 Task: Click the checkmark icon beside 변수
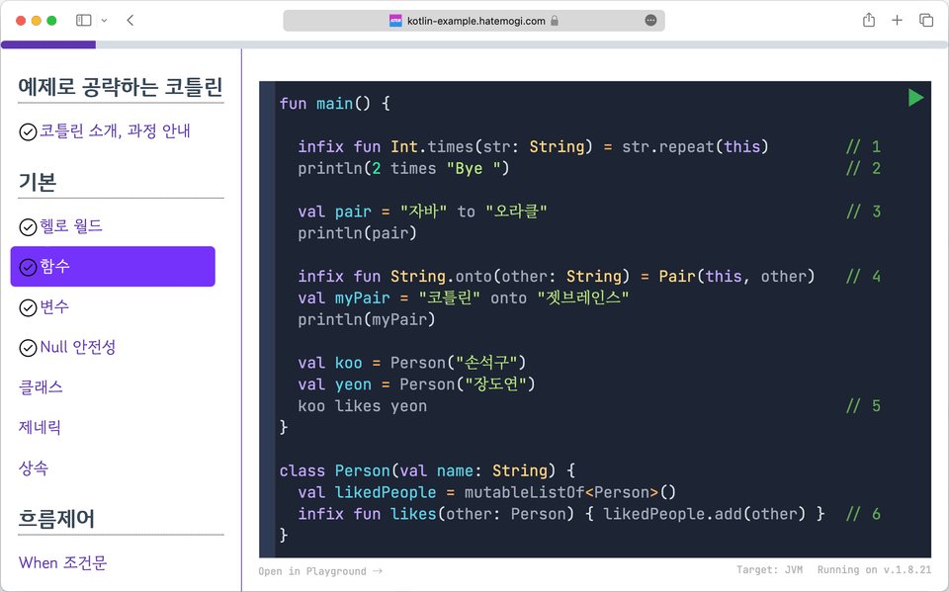pos(28,308)
